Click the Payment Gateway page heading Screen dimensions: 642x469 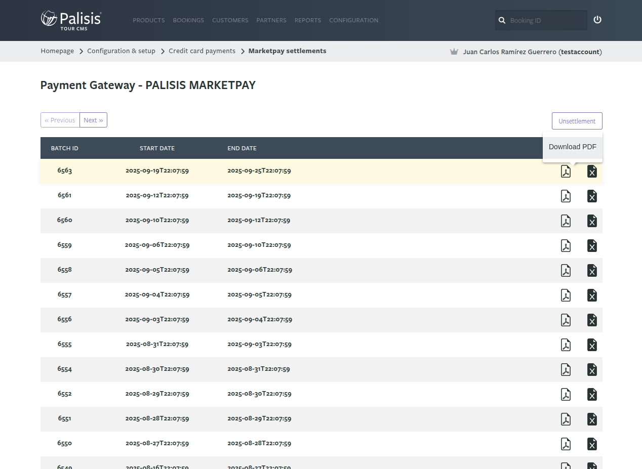pyautogui.click(x=148, y=85)
